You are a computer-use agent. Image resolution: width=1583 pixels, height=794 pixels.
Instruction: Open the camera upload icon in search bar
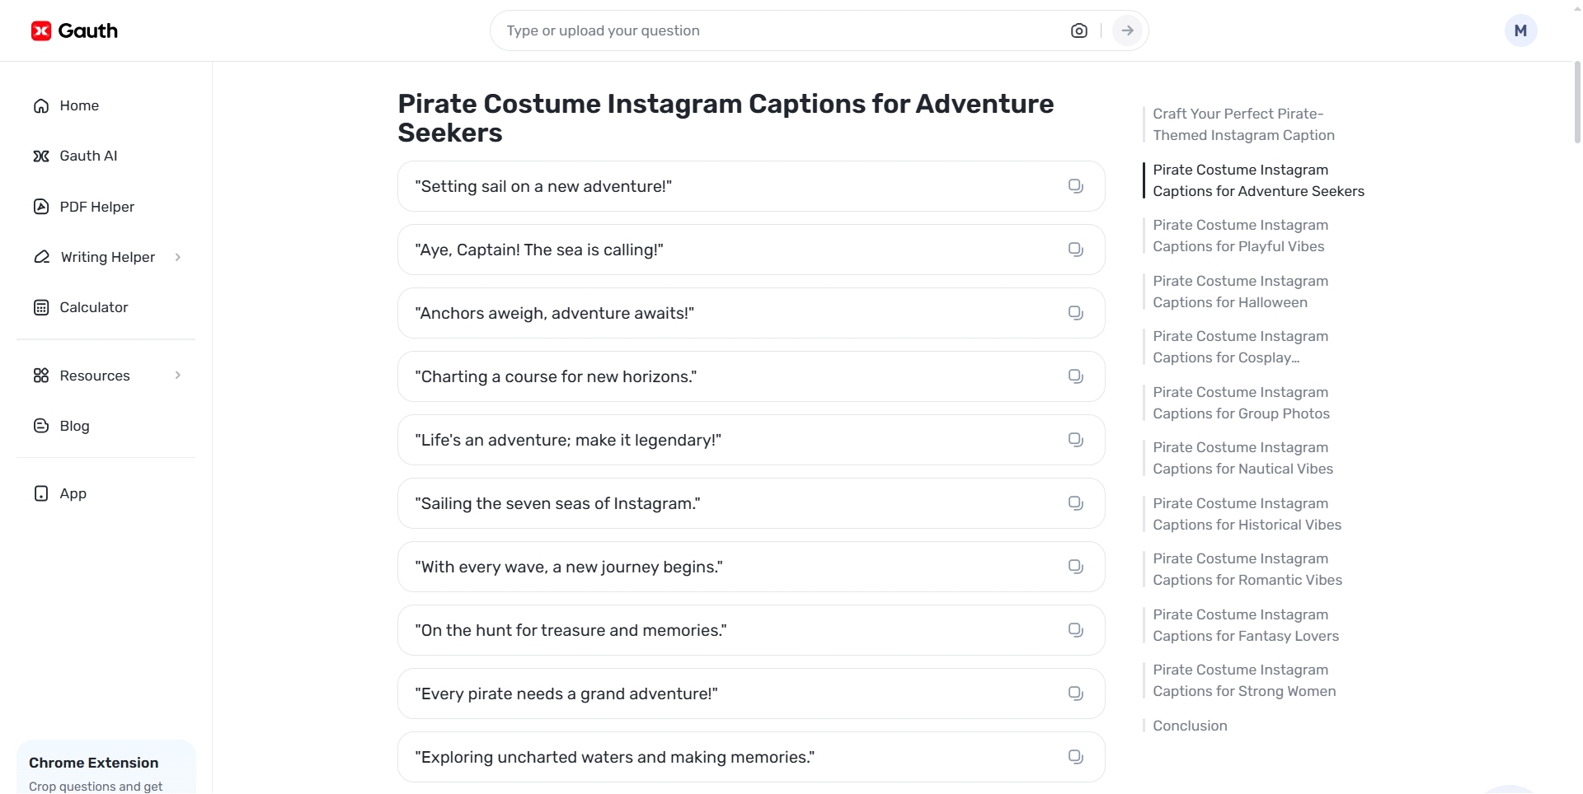pos(1079,30)
